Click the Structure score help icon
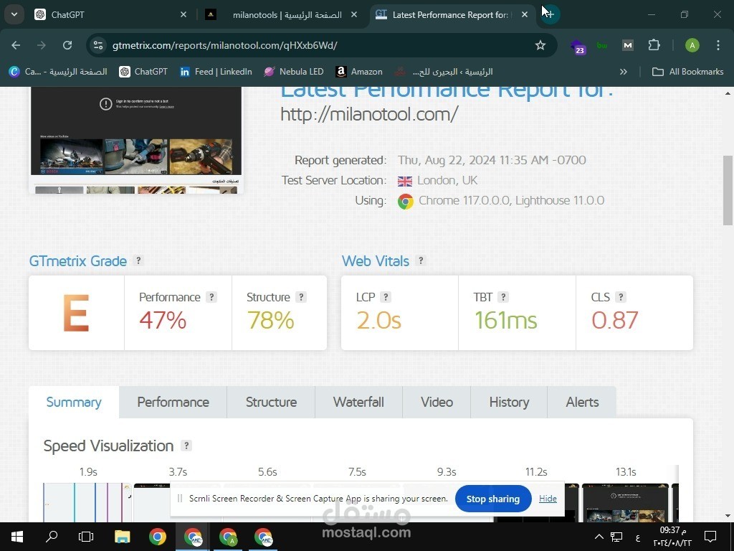The width and height of the screenshot is (734, 551). click(x=302, y=297)
